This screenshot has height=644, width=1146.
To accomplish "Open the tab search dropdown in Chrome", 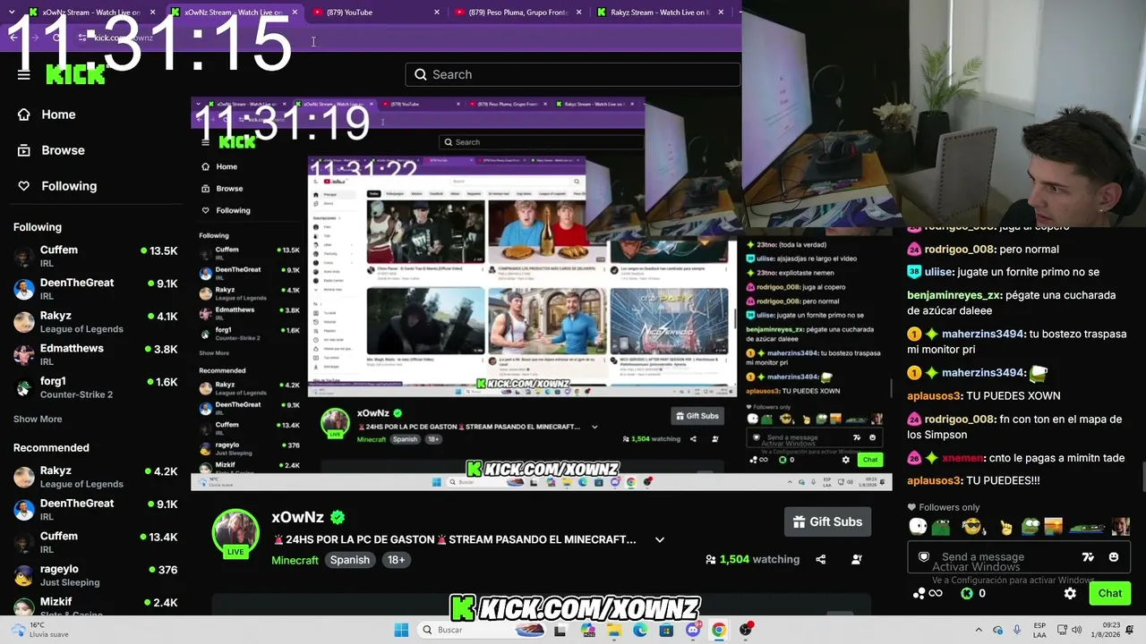I will pos(13,13).
